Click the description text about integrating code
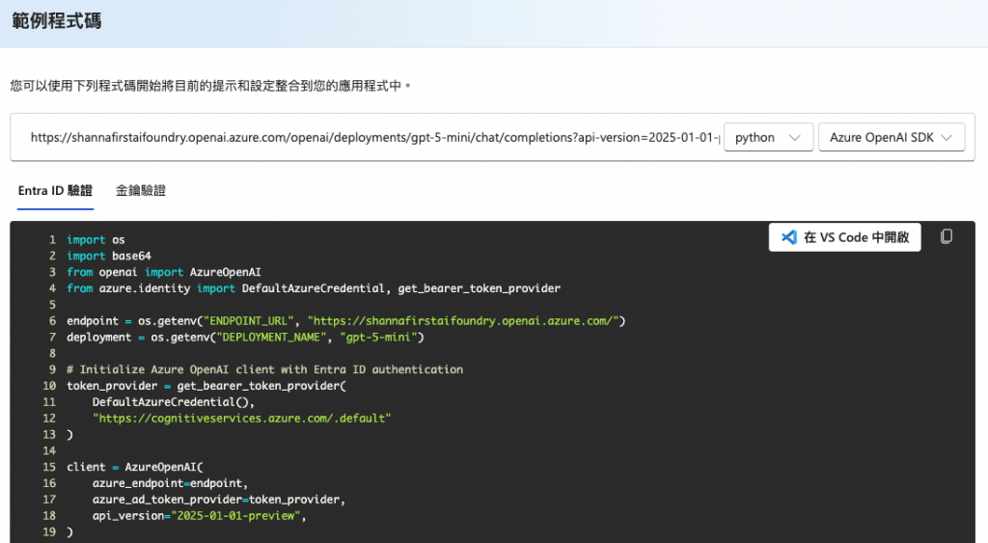988x543 pixels. click(x=211, y=86)
